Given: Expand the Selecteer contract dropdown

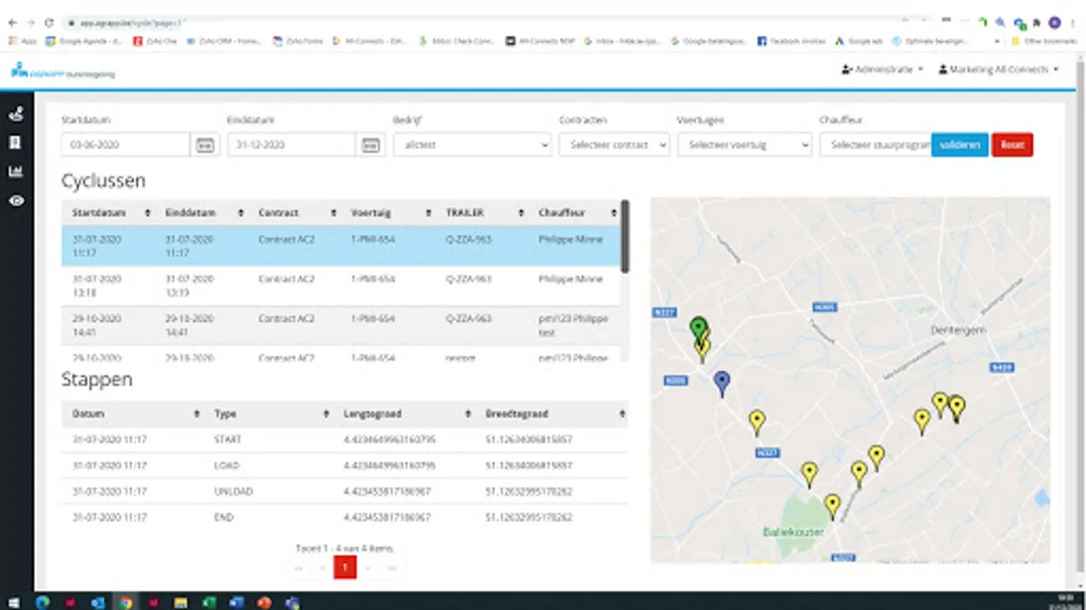Looking at the screenshot, I should tap(614, 145).
